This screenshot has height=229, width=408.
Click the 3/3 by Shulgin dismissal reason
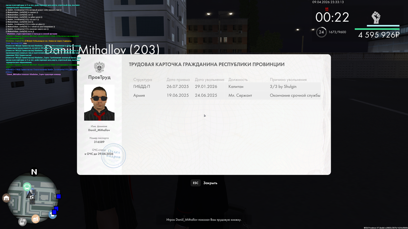283,87
